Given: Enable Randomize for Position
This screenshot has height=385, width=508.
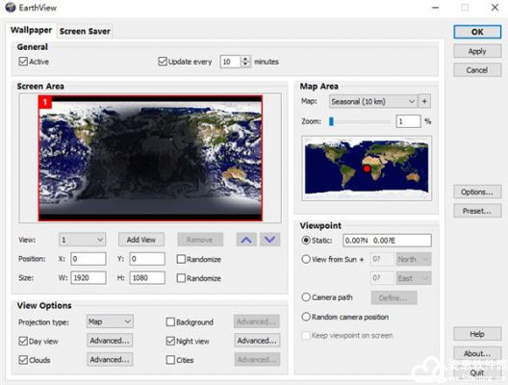Looking at the screenshot, I should (181, 259).
